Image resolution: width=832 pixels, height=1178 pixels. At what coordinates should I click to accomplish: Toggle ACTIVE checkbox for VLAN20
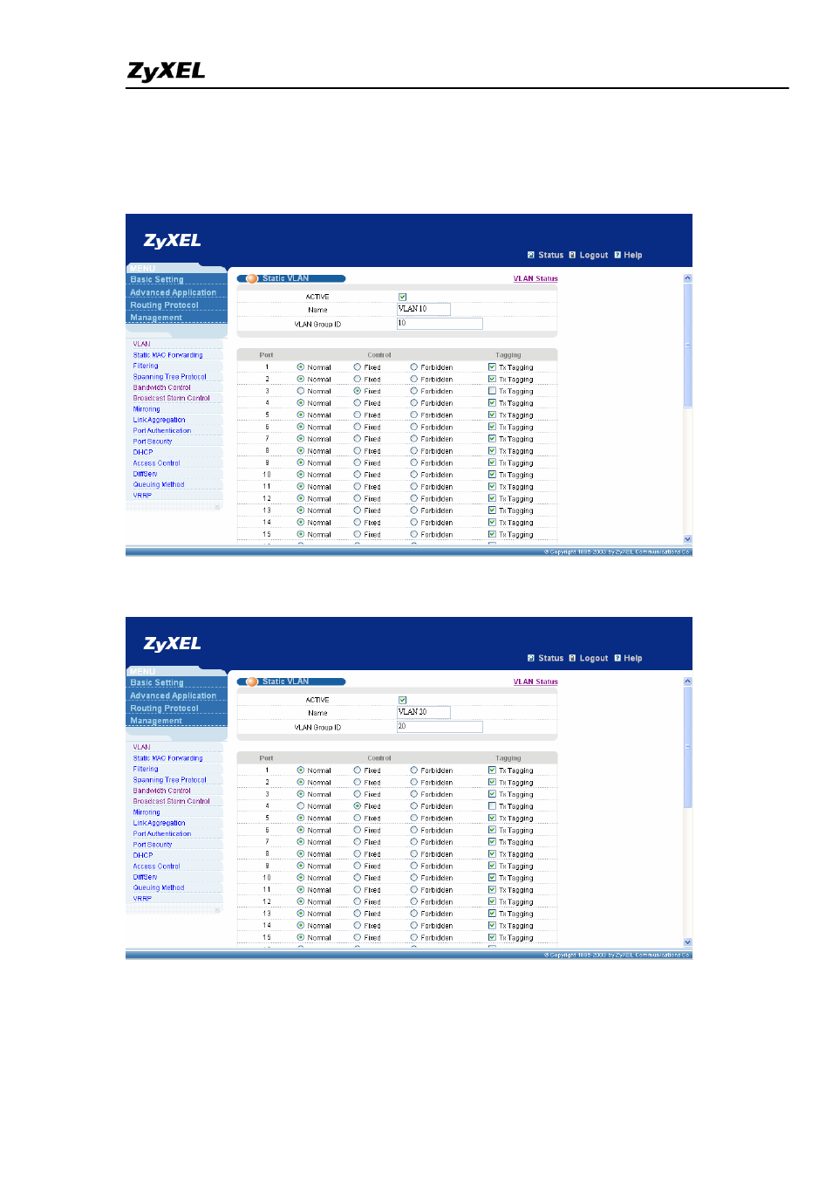pos(403,701)
